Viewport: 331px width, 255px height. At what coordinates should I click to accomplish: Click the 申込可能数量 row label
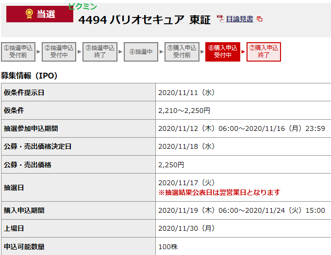(24, 247)
